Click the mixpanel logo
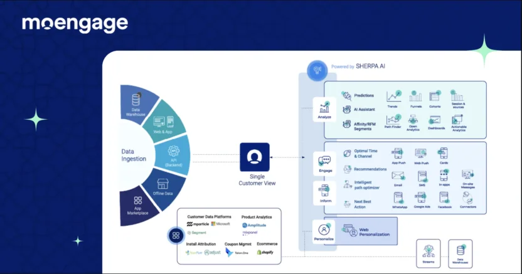Viewport: 522px width, 274px height. pyautogui.click(x=250, y=233)
